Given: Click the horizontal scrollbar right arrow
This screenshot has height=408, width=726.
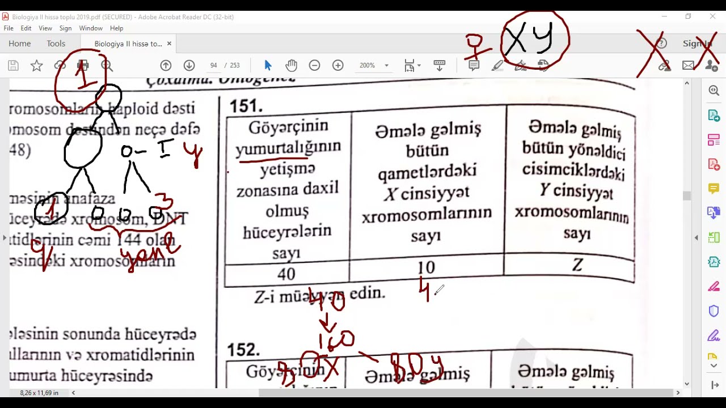Looking at the screenshot, I should (x=678, y=392).
